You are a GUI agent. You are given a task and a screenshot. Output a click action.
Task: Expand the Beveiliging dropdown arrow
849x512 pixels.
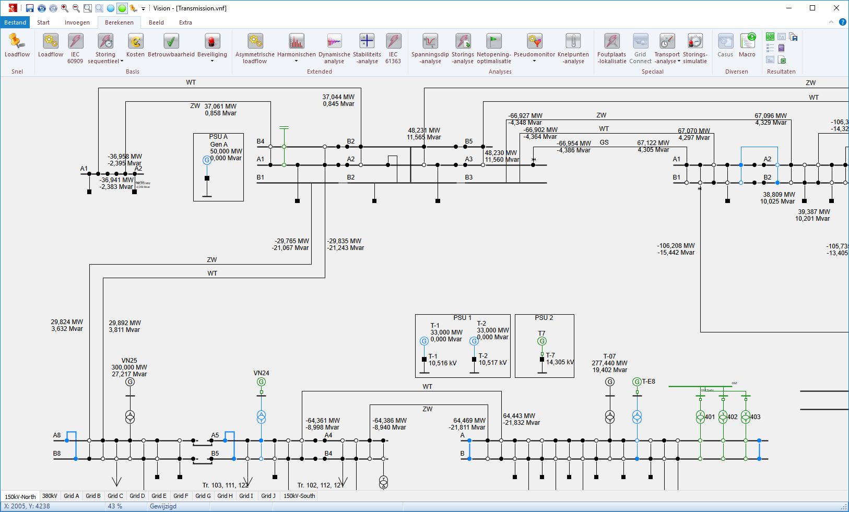point(212,61)
